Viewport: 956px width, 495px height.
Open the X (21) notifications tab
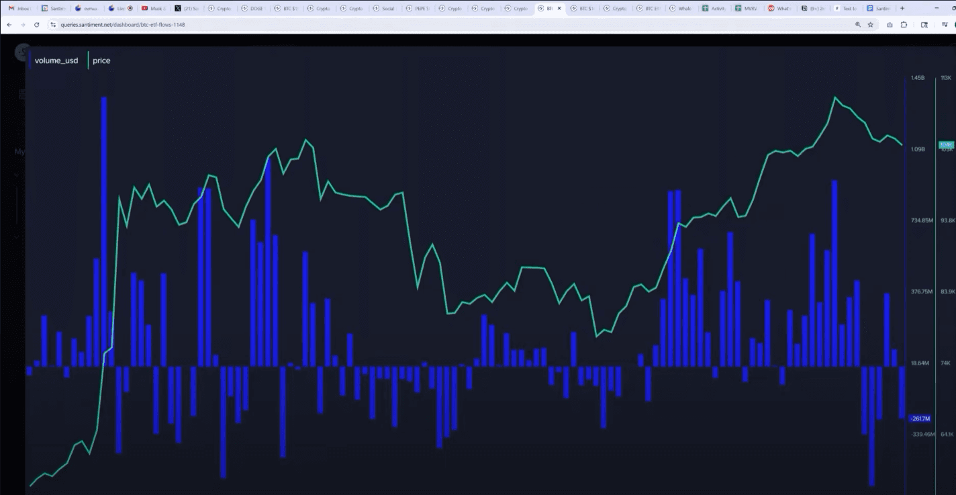187,9
